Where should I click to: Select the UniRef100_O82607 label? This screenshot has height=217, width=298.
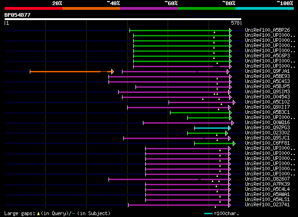(267, 179)
